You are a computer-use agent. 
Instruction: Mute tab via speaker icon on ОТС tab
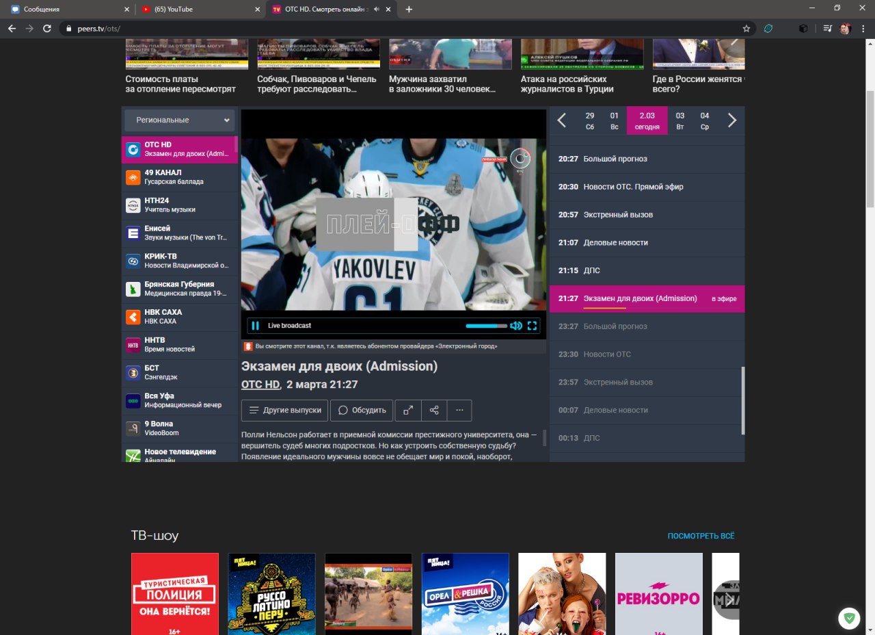pyautogui.click(x=377, y=10)
